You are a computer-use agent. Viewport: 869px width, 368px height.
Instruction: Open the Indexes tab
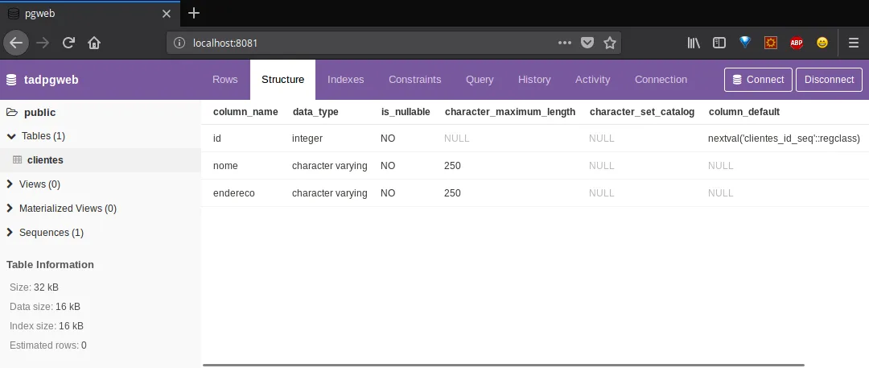click(x=346, y=80)
